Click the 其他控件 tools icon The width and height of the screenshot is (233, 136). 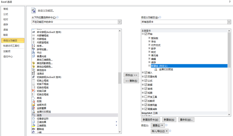33,70
